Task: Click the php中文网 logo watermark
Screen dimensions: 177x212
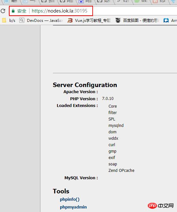Action: point(161,206)
